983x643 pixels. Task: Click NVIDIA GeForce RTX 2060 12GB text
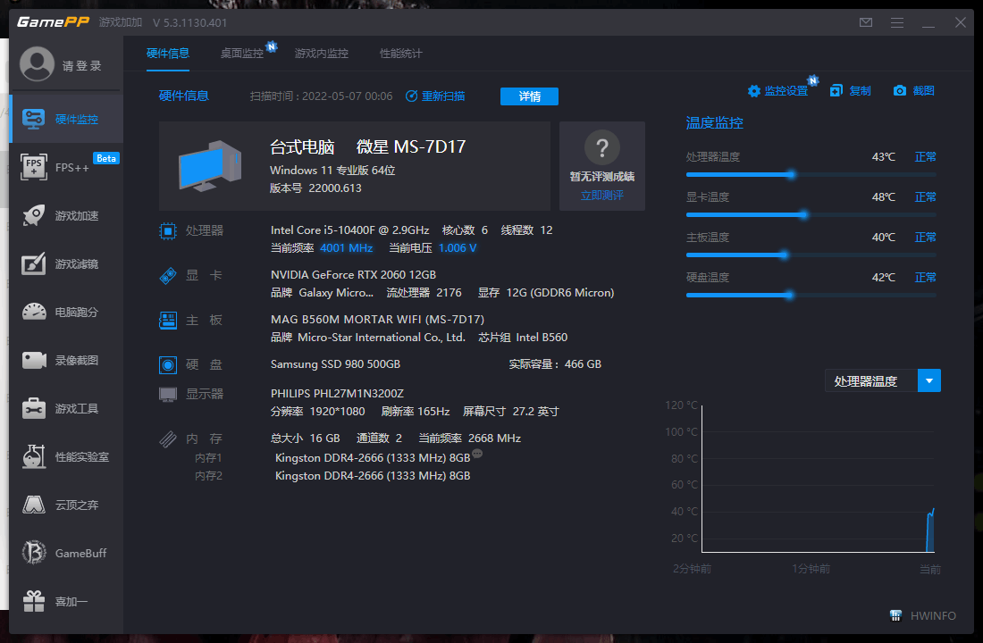click(x=353, y=274)
